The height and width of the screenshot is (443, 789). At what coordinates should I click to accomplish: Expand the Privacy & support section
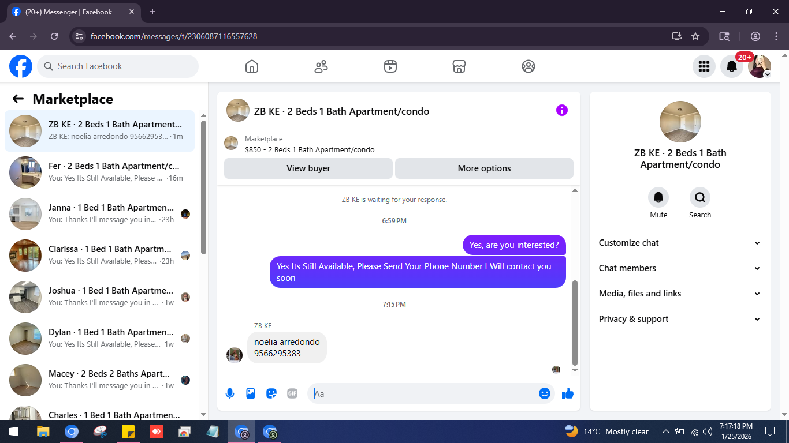coord(680,319)
